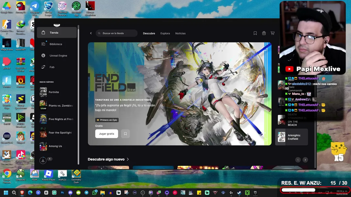
Task: Open Roblox Player desktop shortcut
Action: (49, 175)
